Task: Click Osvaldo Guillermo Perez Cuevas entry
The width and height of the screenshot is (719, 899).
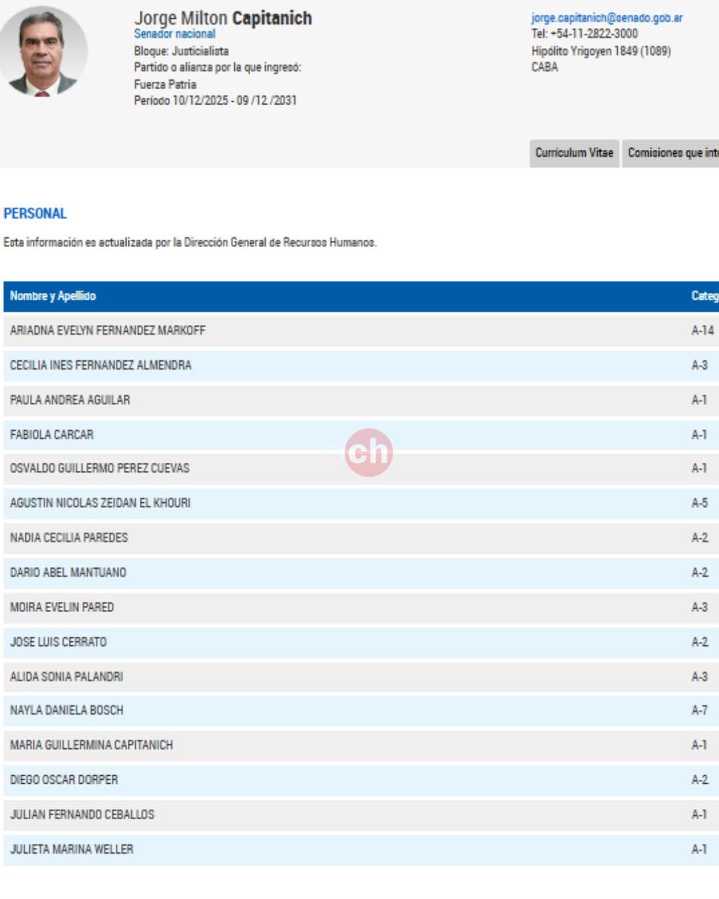Action: [x=100, y=468]
